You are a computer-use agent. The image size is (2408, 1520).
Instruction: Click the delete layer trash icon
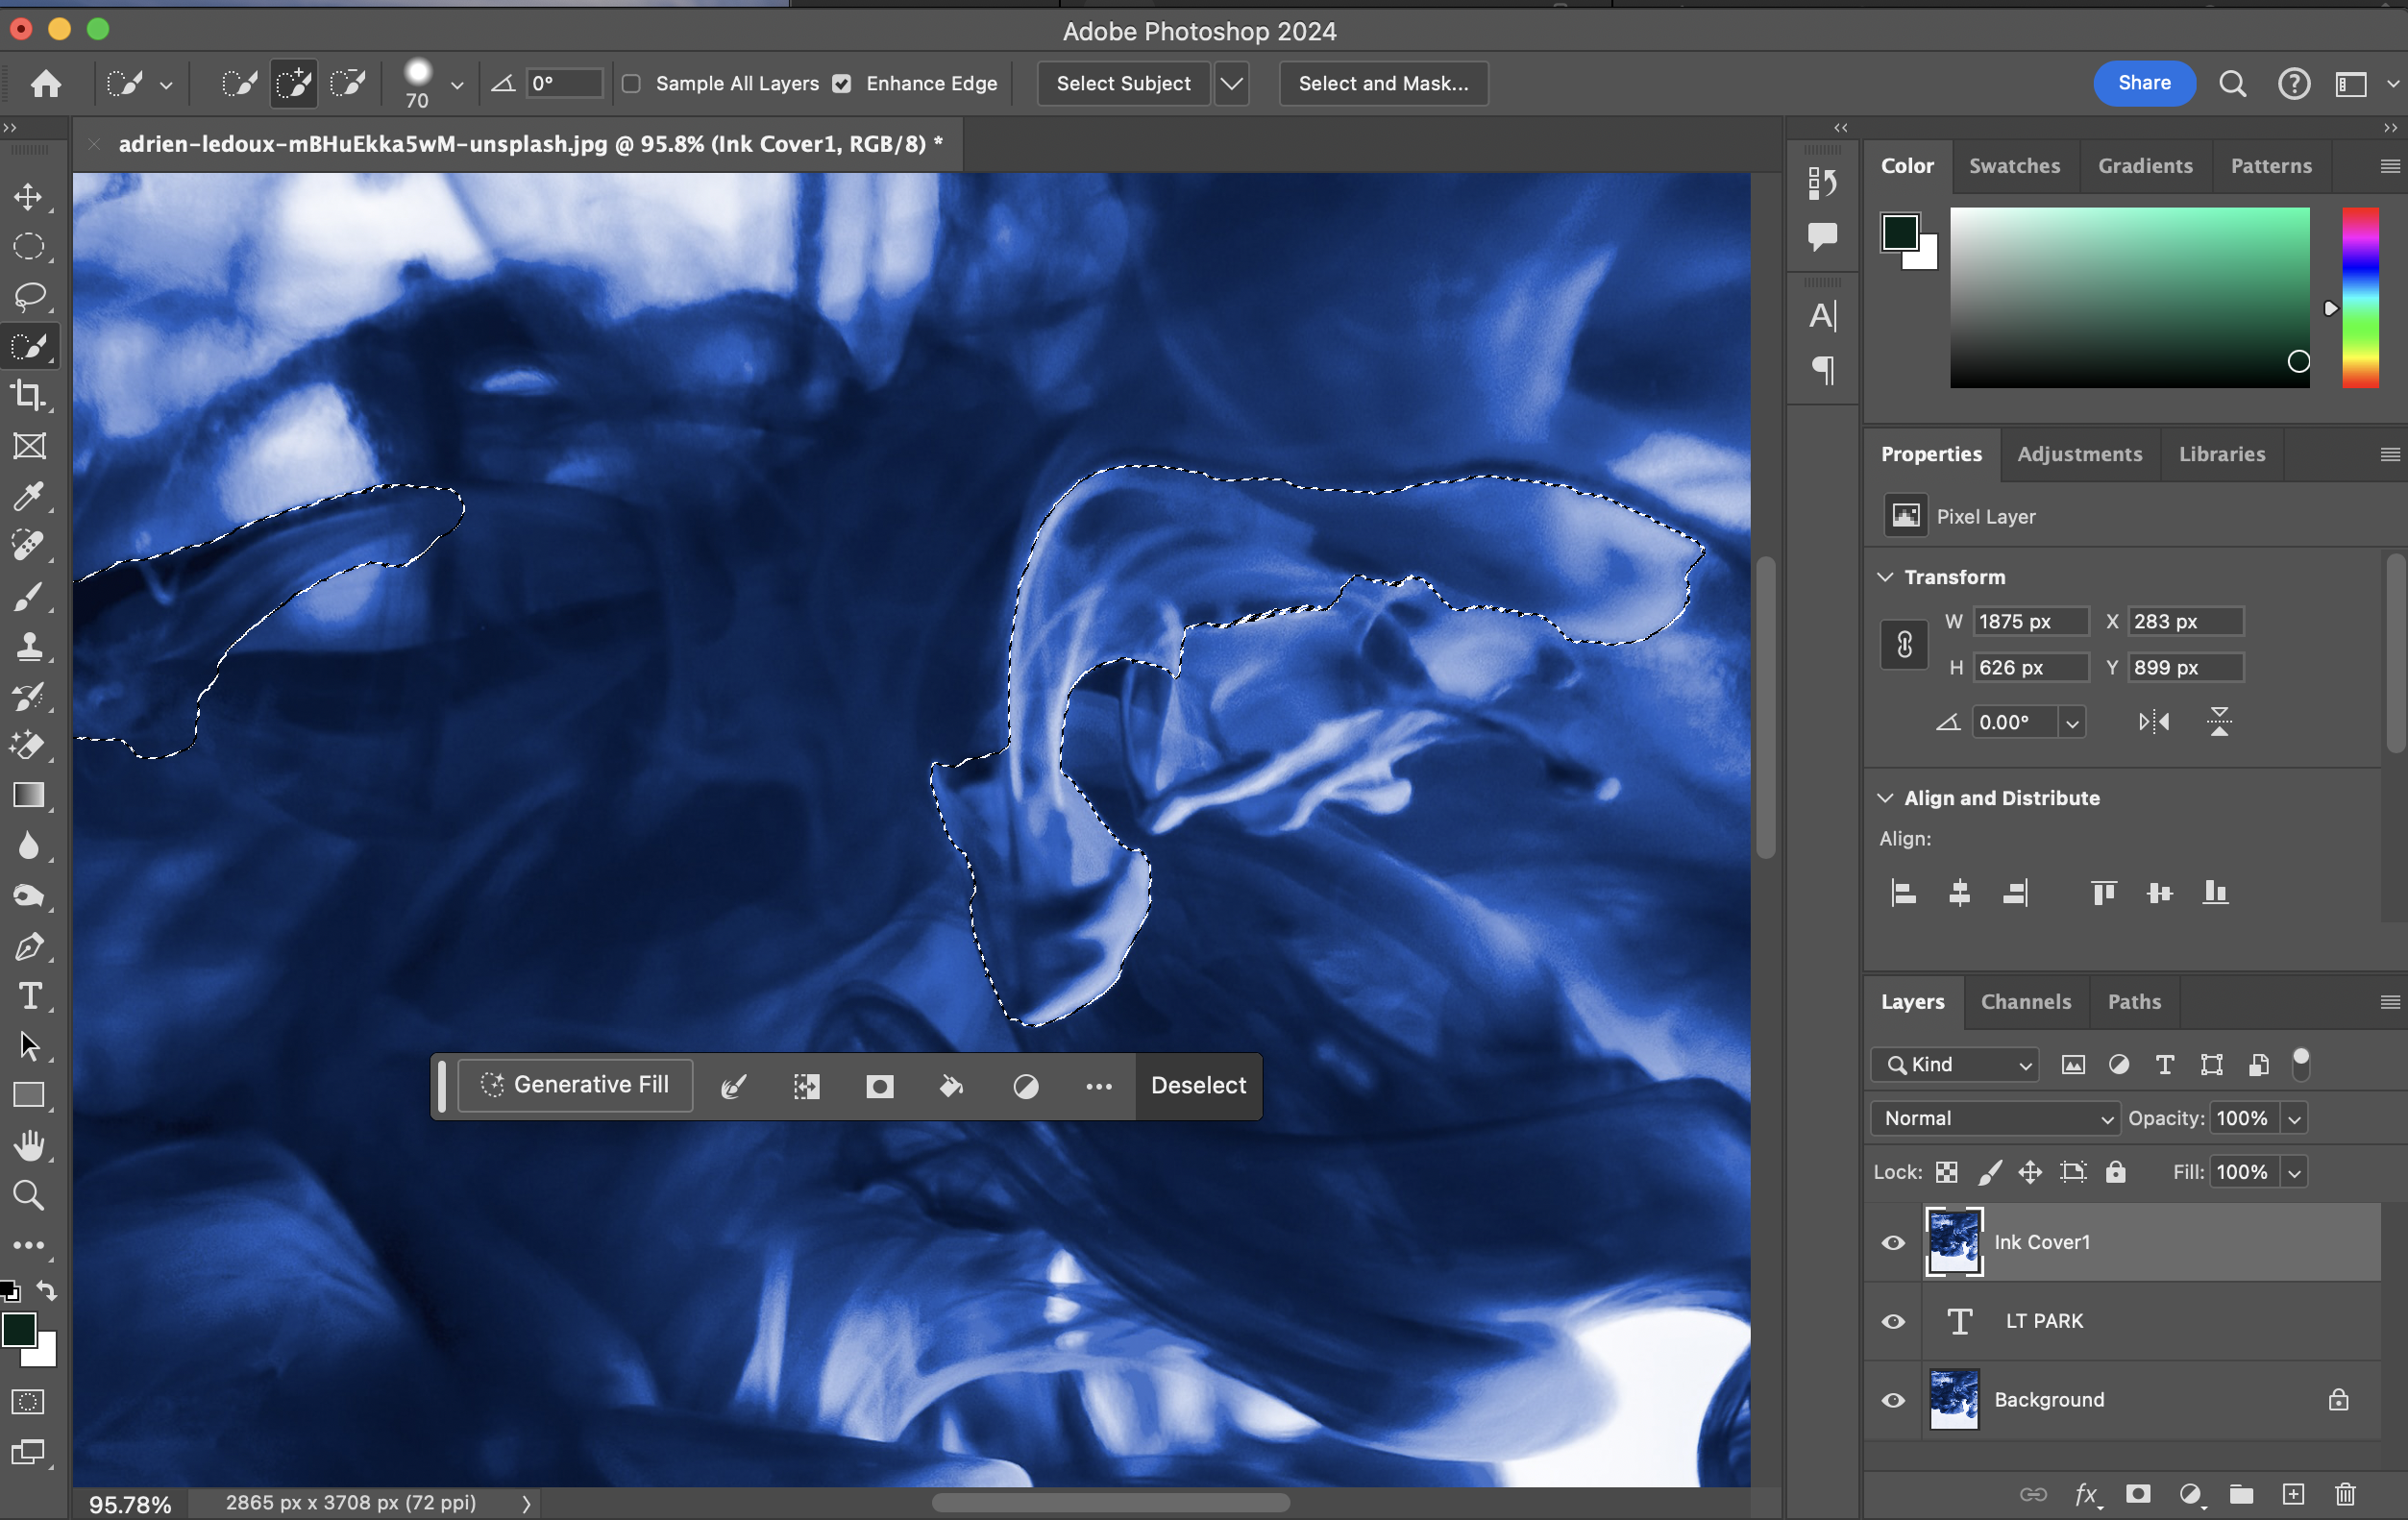pyautogui.click(x=2344, y=1494)
